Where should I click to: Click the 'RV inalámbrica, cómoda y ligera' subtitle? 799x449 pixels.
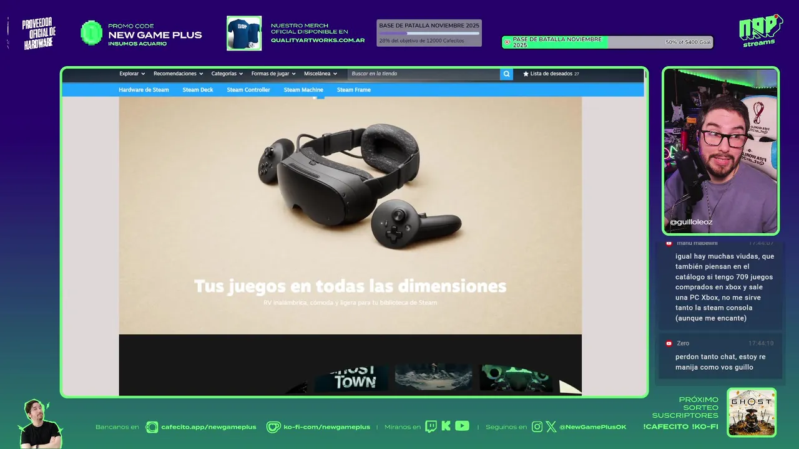tap(350, 302)
